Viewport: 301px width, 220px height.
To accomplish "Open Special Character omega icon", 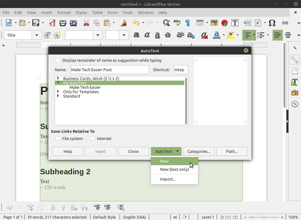I will pos(272,23).
